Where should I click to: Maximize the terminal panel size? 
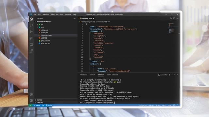[x=174, y=75]
